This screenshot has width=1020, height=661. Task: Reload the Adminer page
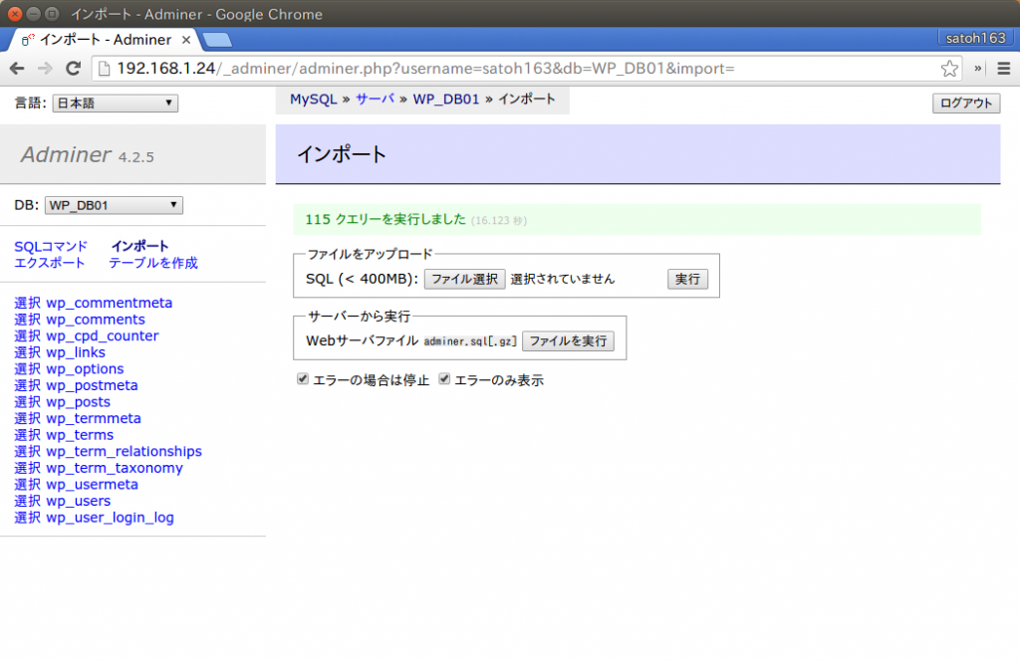[x=73, y=69]
